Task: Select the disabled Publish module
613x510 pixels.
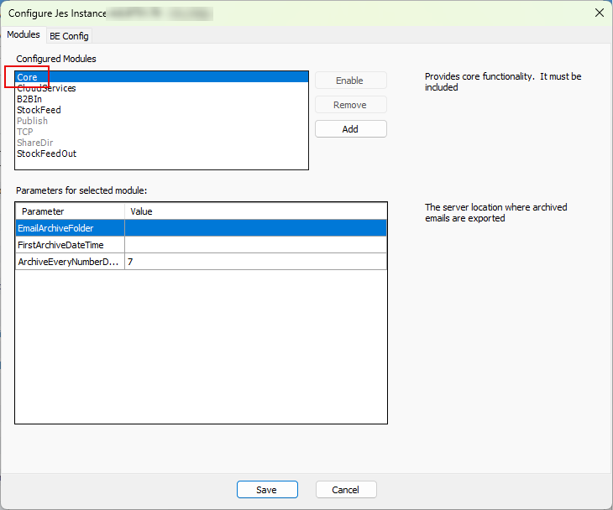Action: [32, 121]
